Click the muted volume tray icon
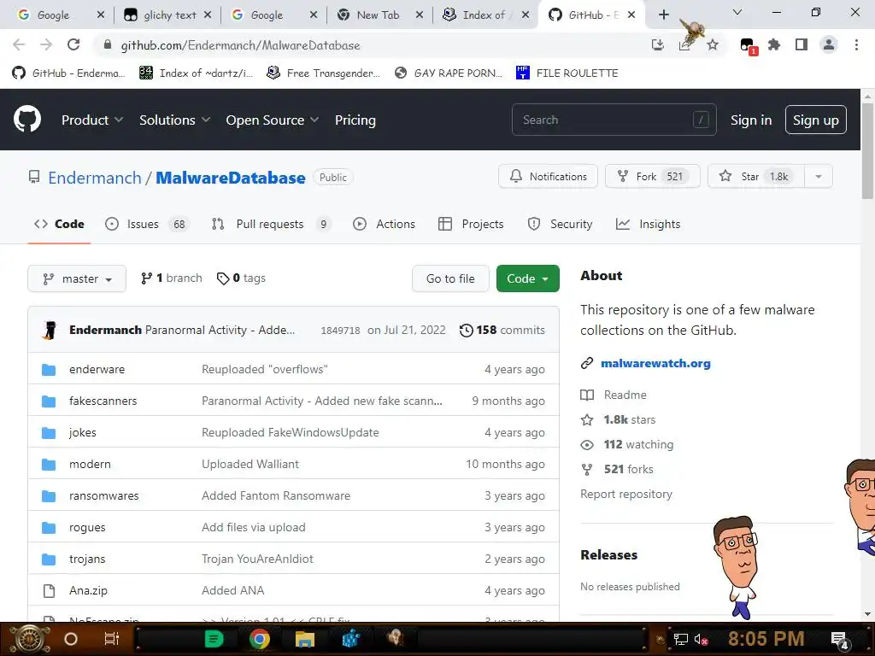Image resolution: width=875 pixels, height=656 pixels. [x=701, y=639]
